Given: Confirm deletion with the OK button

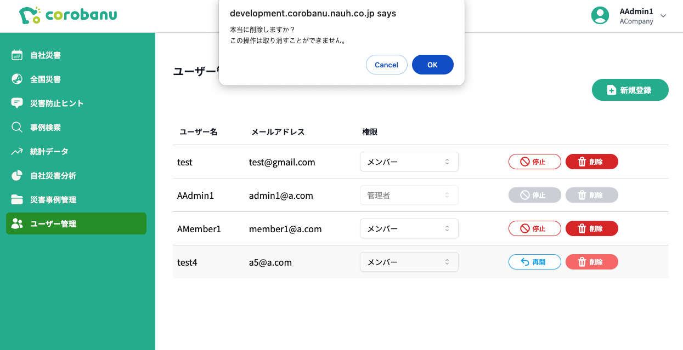Looking at the screenshot, I should (x=433, y=65).
